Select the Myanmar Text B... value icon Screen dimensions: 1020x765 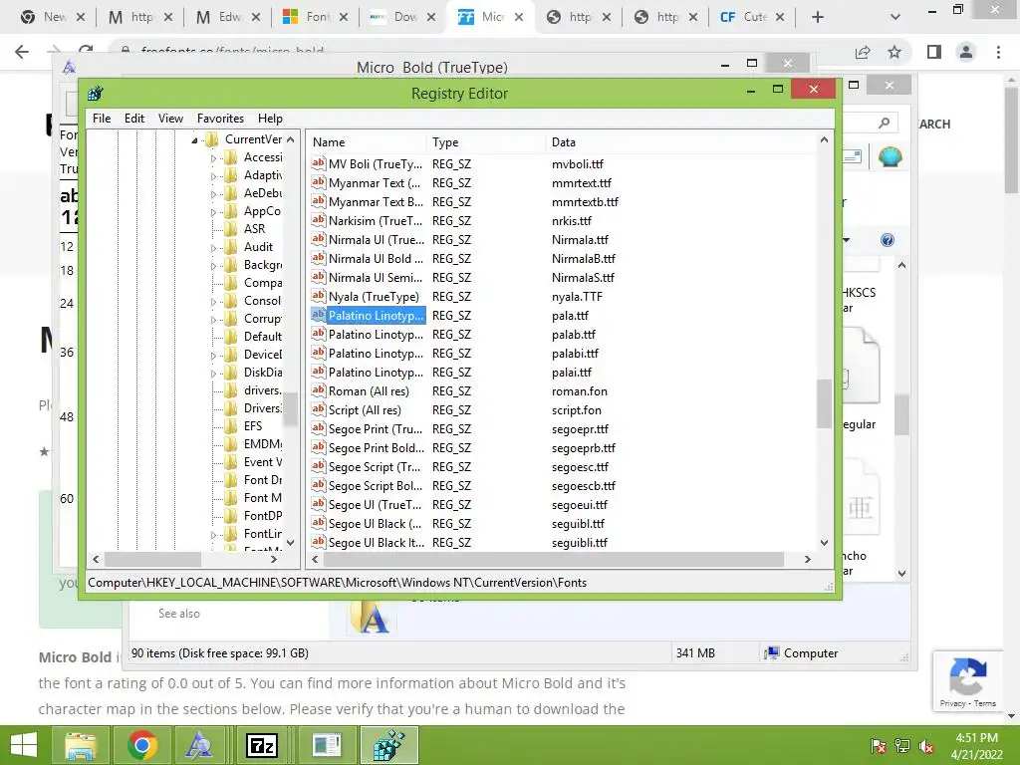click(x=318, y=201)
